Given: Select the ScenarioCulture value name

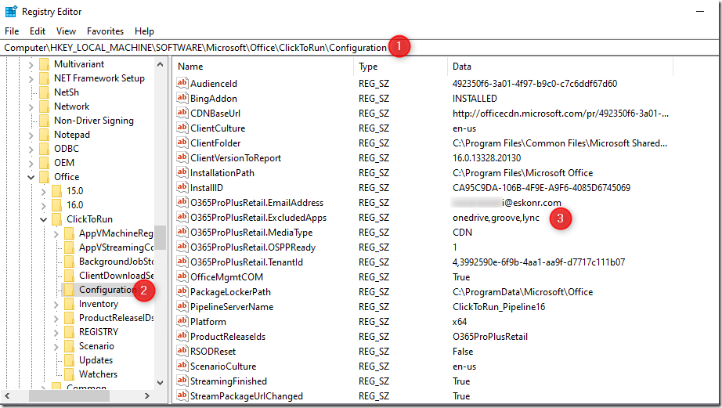Looking at the screenshot, I should click(x=223, y=366).
